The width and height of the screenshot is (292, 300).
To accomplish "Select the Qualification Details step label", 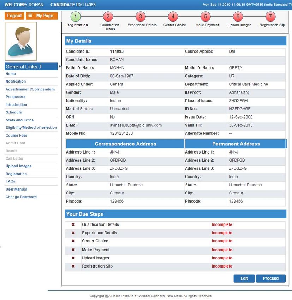I will pos(110,27).
